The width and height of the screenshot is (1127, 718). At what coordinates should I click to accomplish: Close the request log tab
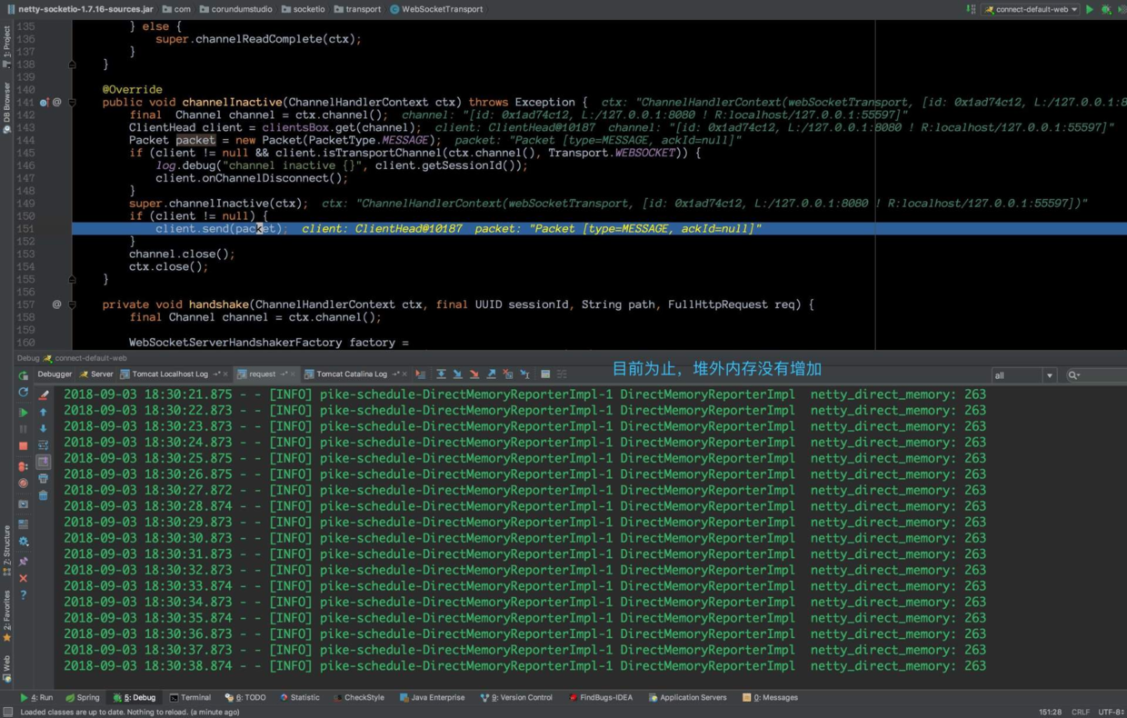294,374
